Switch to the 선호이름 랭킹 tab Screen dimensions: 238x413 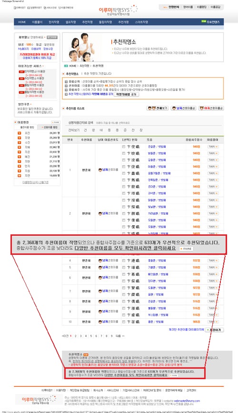coord(49,127)
